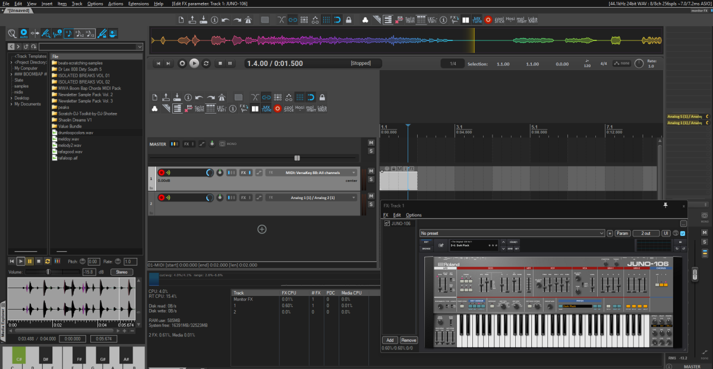
Task: Stop playback with the transport Stop button
Action: tap(220, 63)
